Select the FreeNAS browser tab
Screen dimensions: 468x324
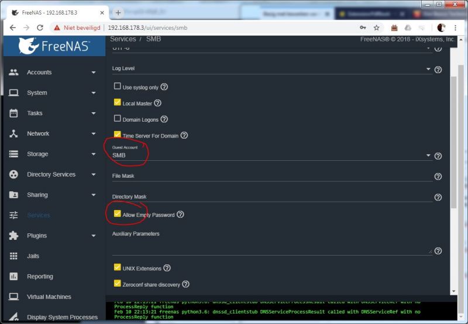(x=57, y=13)
